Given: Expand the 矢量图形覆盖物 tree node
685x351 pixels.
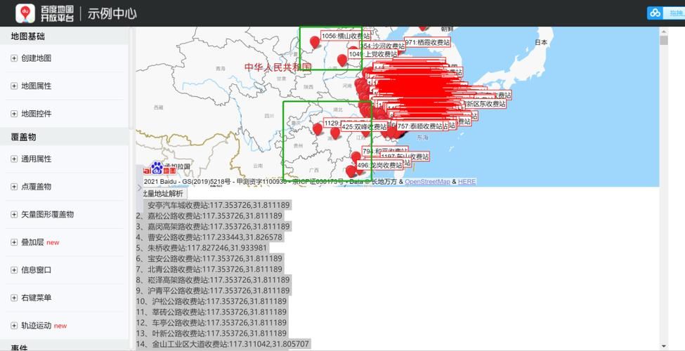Looking at the screenshot, I should click(x=14, y=214).
